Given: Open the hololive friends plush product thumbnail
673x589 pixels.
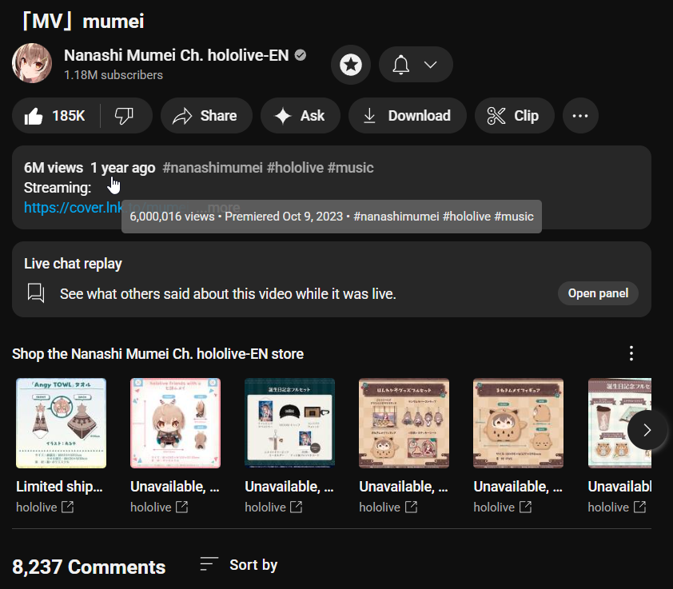Looking at the screenshot, I should pyautogui.click(x=176, y=423).
